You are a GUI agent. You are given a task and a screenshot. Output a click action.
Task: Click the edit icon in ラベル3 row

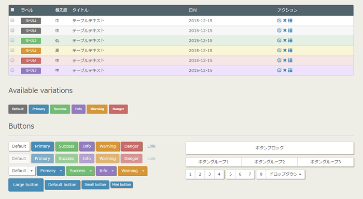(x=279, y=50)
